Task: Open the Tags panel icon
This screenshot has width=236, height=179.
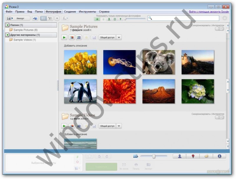Action: (206, 156)
